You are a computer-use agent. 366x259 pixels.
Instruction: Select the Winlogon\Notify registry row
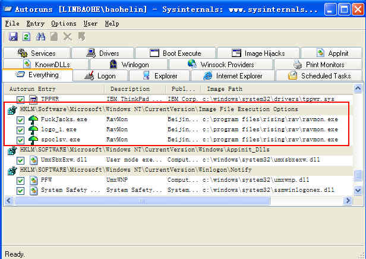coord(179,170)
